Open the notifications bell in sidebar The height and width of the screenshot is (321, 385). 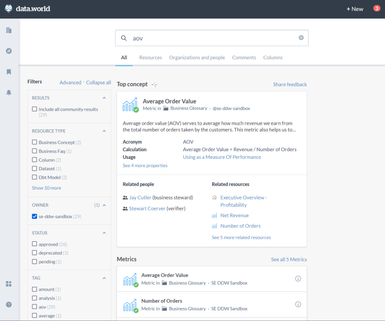tap(9, 92)
